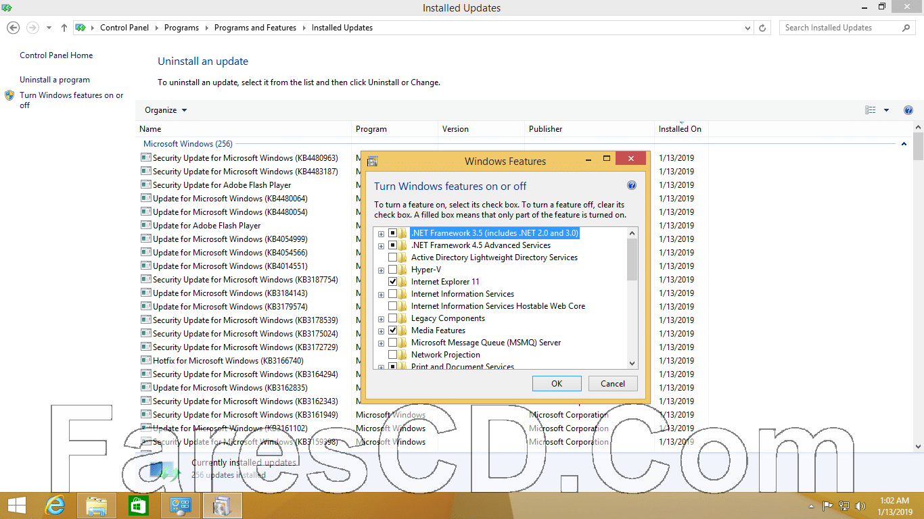
Task: Toggle .NET Framework 3.5 checkbox
Action: pos(392,233)
